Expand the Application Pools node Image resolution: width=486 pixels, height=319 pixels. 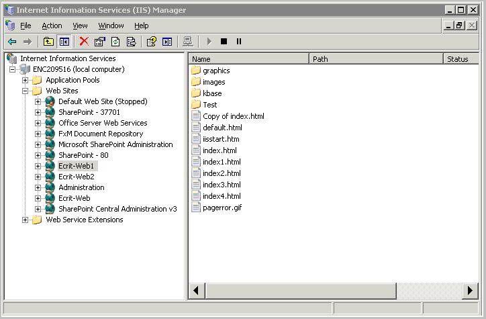coord(26,80)
